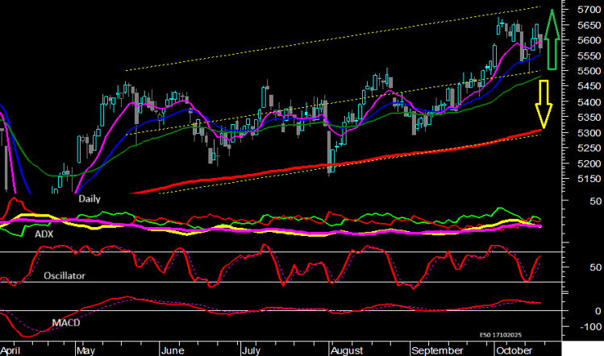Click the 0 MACD zero-line value
Viewport: 604px width, 356px height.
[x=598, y=311]
